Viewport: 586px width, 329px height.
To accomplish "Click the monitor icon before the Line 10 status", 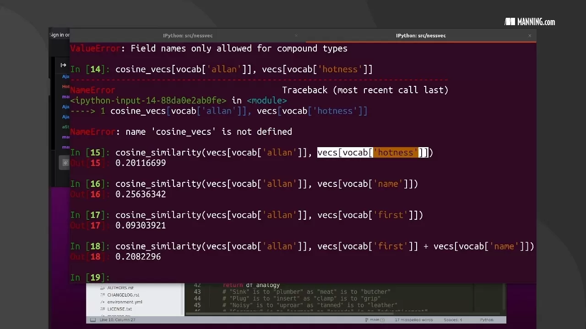I will tap(93, 319).
